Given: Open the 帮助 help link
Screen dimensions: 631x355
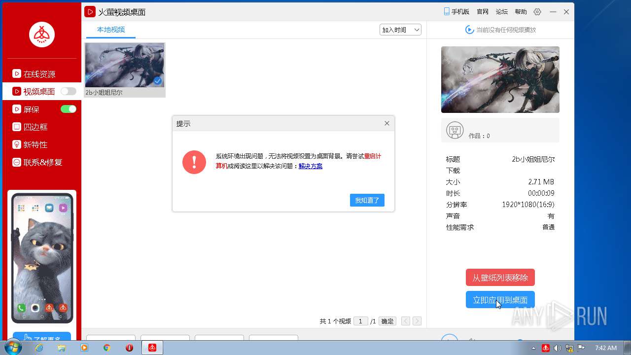Looking at the screenshot, I should pyautogui.click(x=521, y=12).
